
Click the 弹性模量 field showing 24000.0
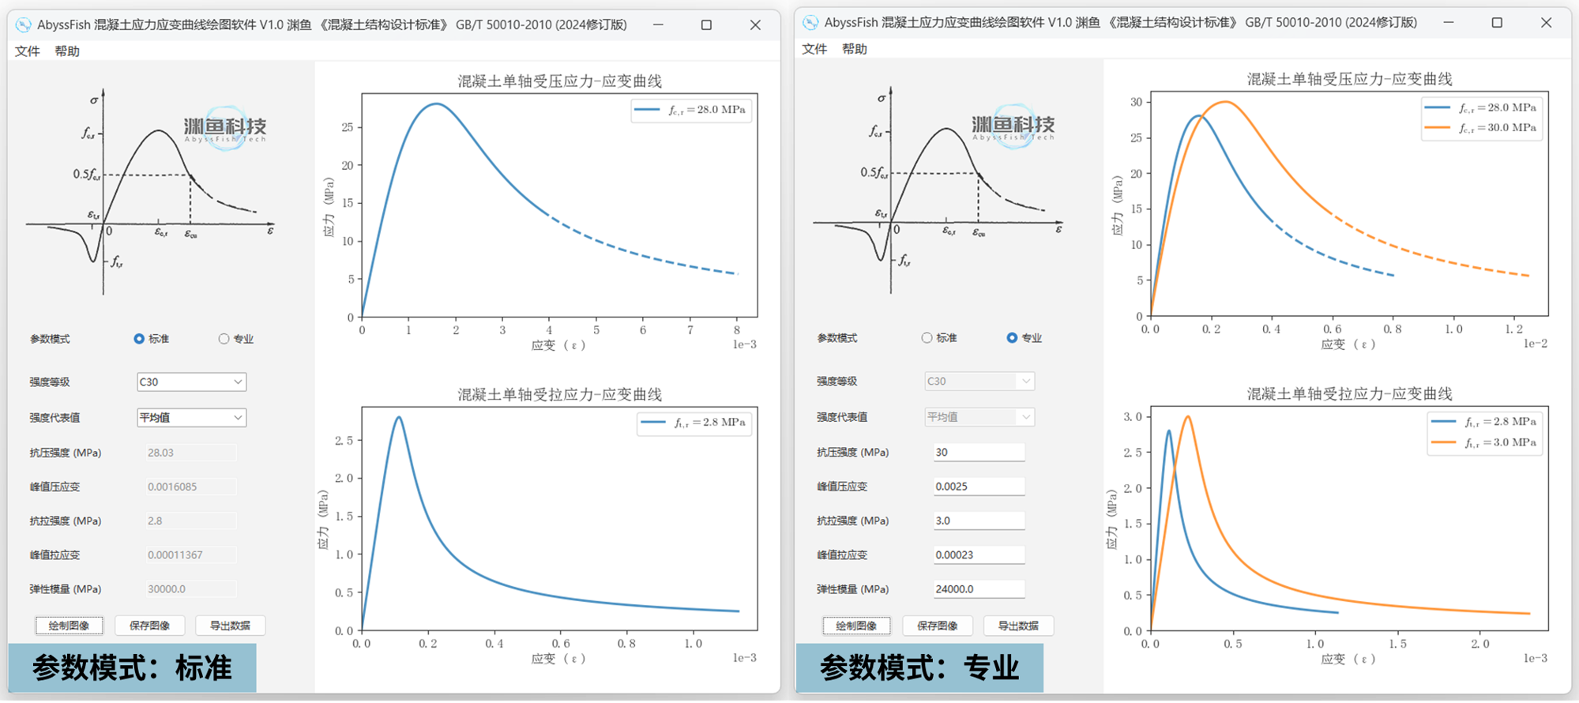click(979, 589)
